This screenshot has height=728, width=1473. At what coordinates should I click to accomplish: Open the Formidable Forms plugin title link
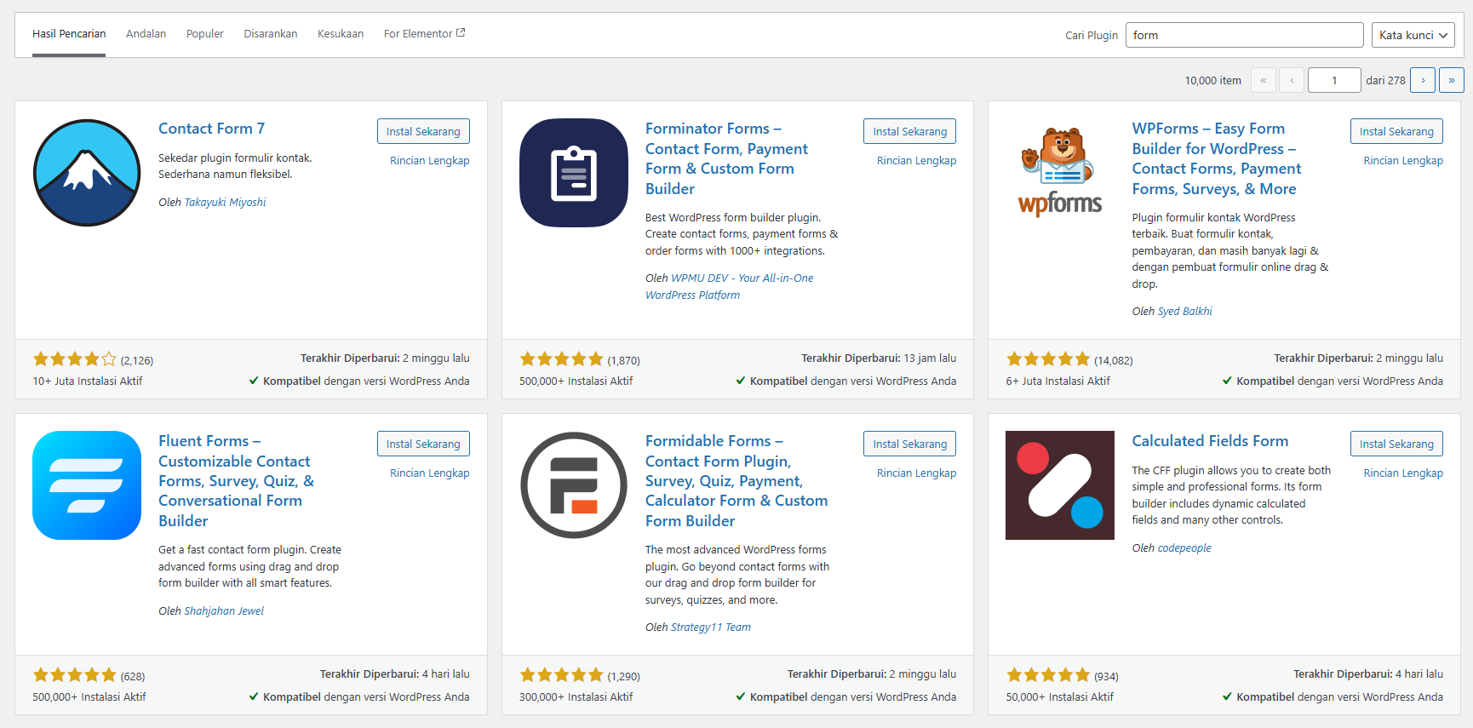(x=736, y=481)
